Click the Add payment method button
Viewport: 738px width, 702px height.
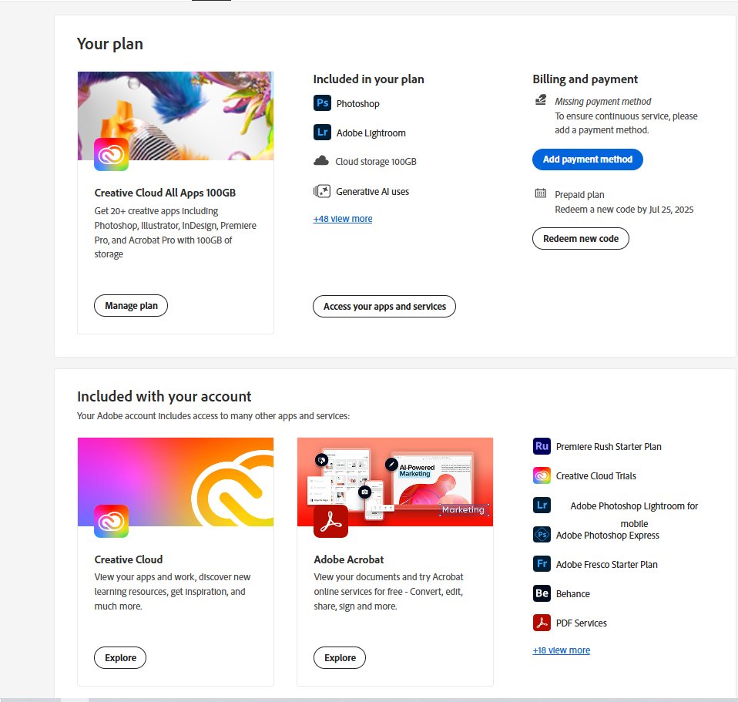587,160
